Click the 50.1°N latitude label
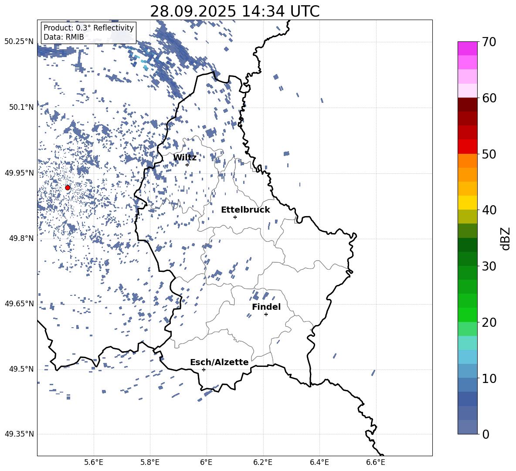The width and height of the screenshot is (516, 471). (21, 107)
